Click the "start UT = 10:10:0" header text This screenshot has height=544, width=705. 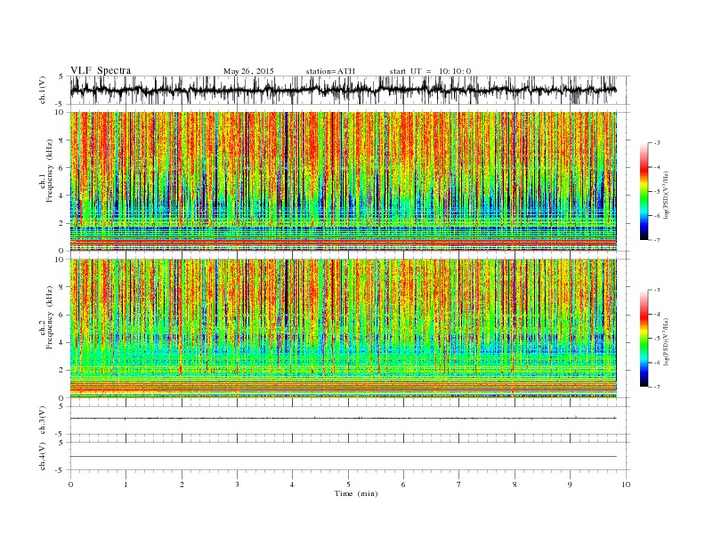tap(430, 71)
